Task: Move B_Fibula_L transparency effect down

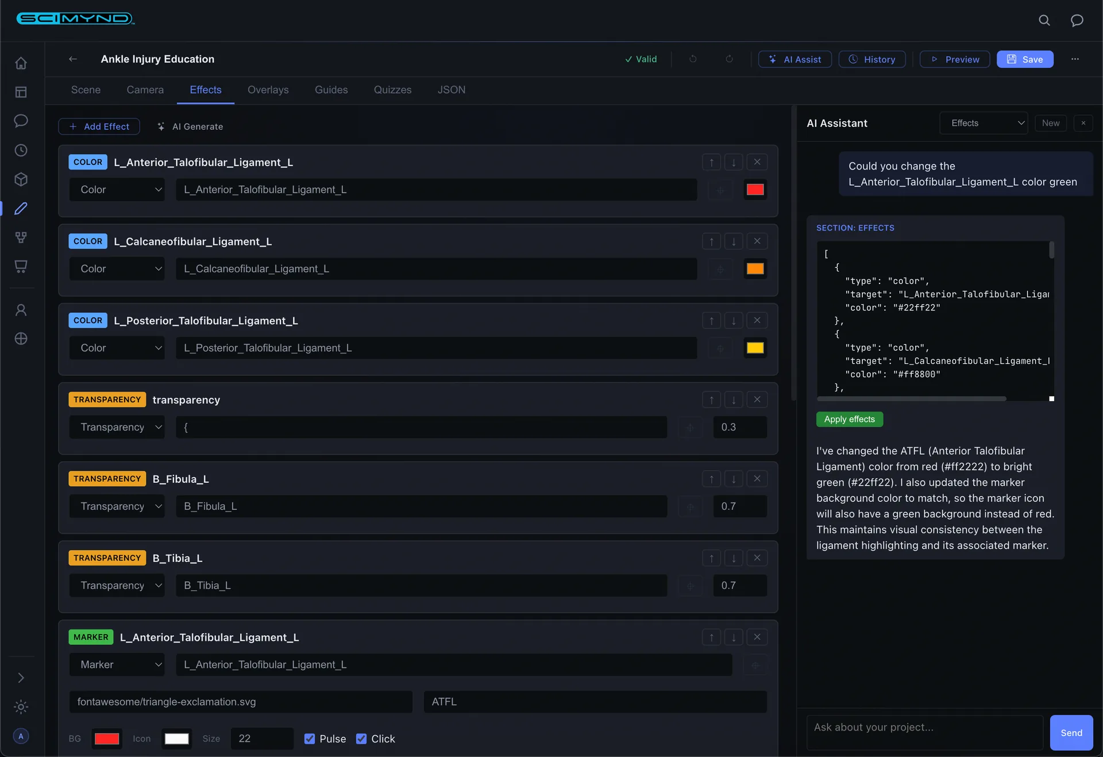Action: pyautogui.click(x=734, y=479)
